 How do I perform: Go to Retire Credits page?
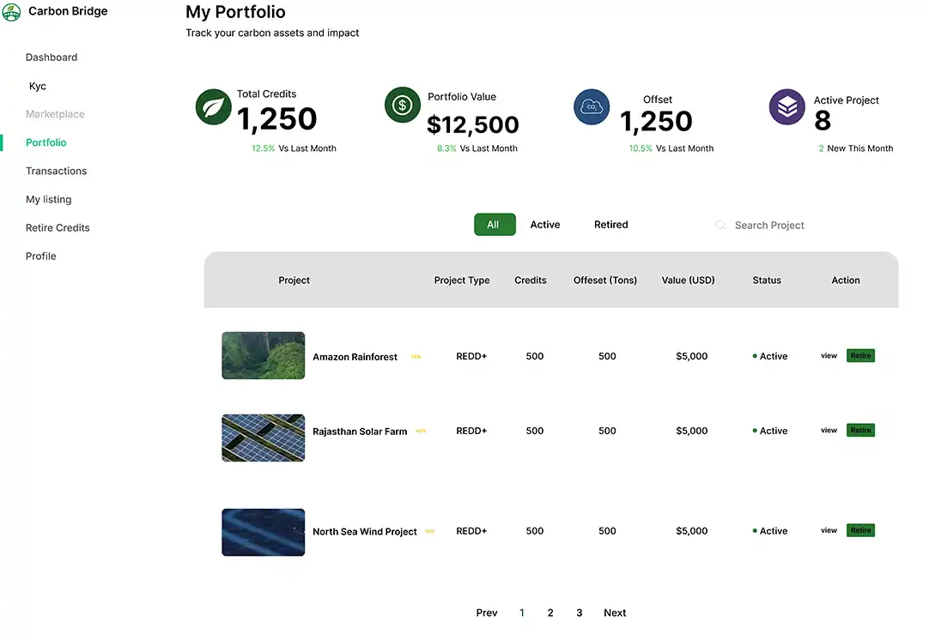[x=58, y=228]
